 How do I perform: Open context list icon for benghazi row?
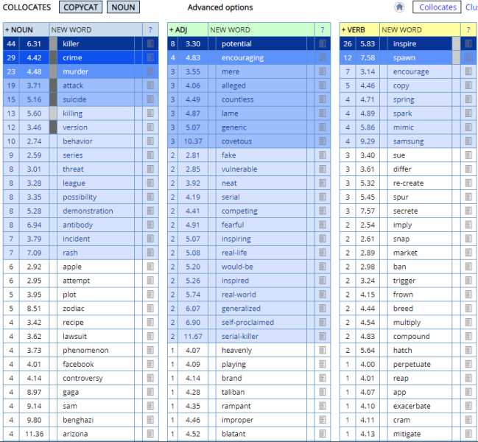[x=150, y=420]
